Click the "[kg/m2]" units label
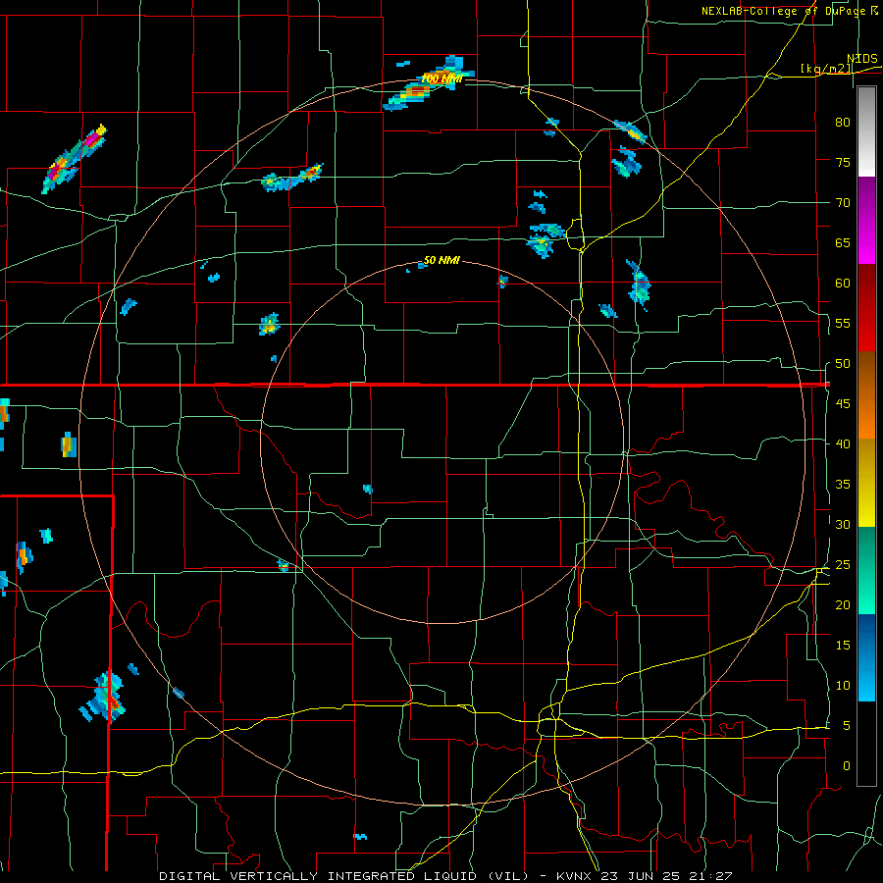 (x=826, y=69)
